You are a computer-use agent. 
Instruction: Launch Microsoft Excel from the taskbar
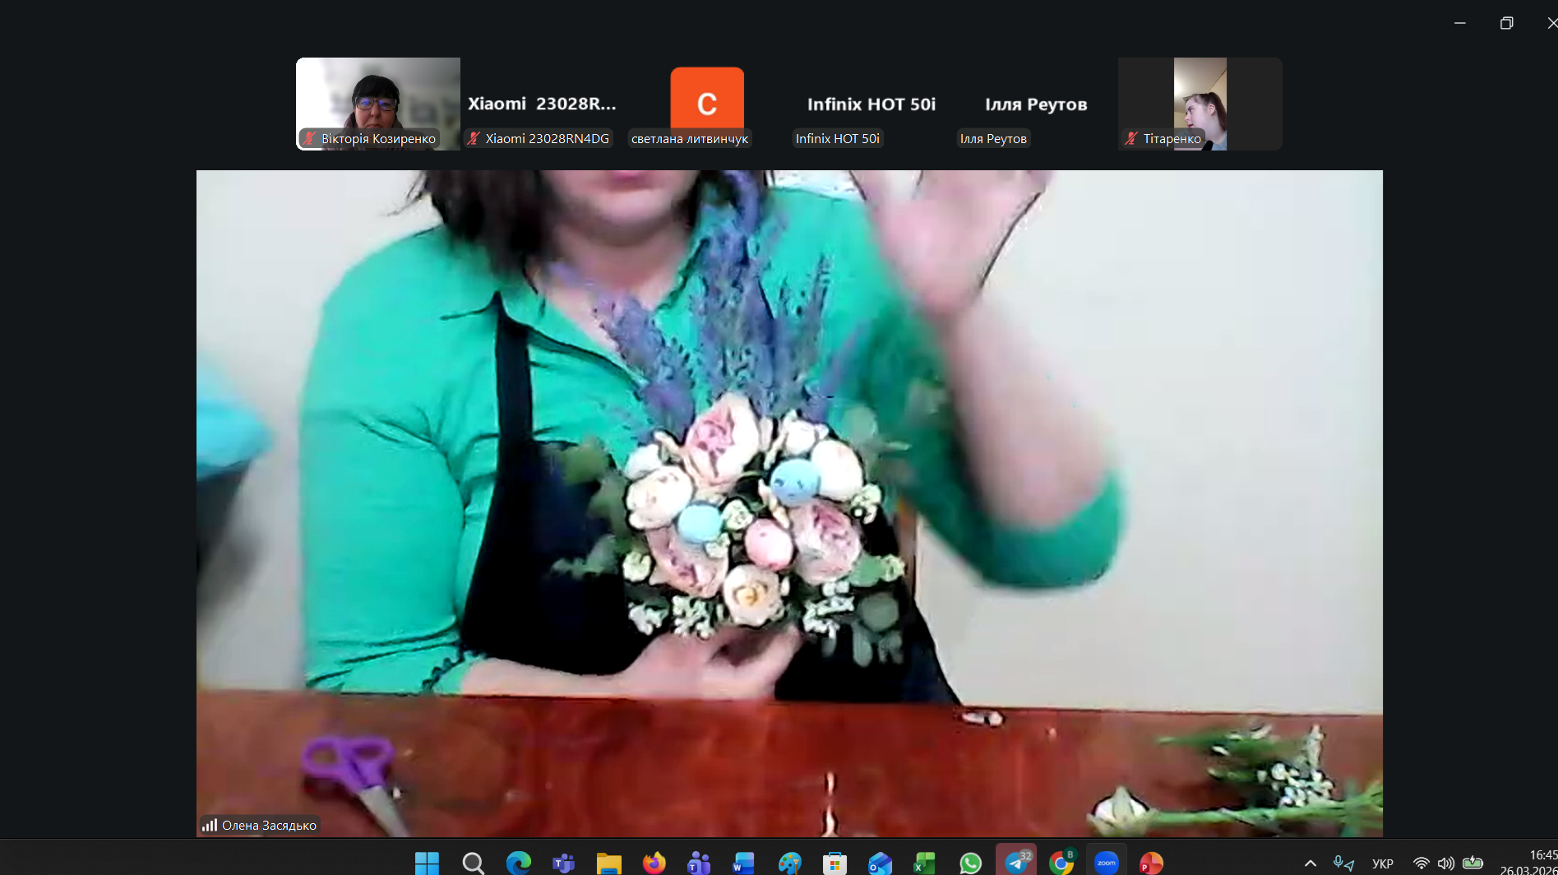click(x=924, y=863)
